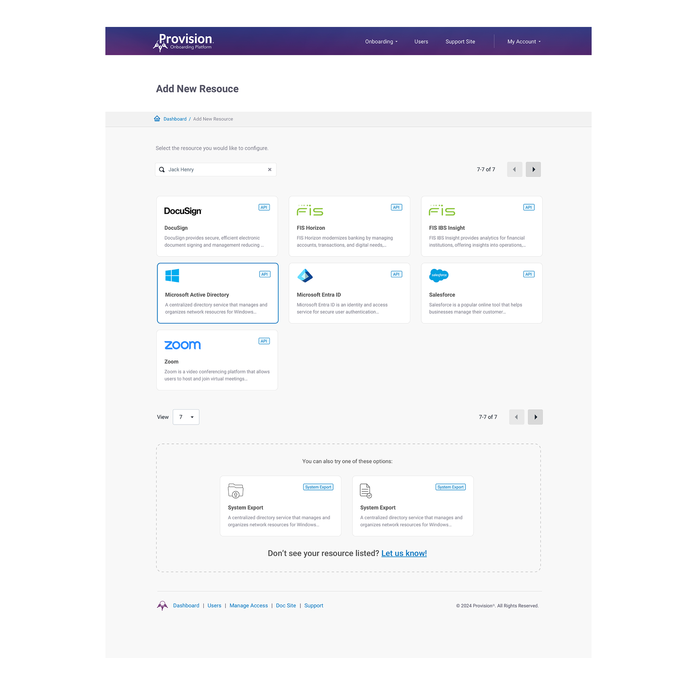Click the Salesforce cloud logo

pyautogui.click(x=438, y=275)
